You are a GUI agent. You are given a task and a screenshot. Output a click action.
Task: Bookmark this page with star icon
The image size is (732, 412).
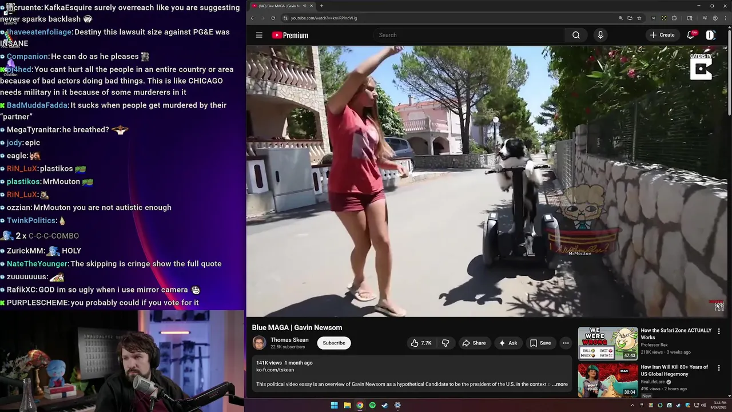pos(639,18)
